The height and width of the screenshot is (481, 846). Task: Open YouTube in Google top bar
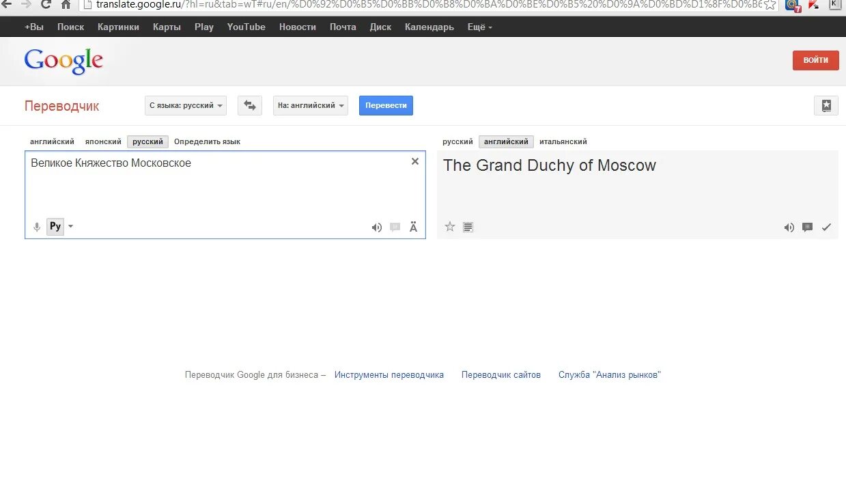[246, 27]
